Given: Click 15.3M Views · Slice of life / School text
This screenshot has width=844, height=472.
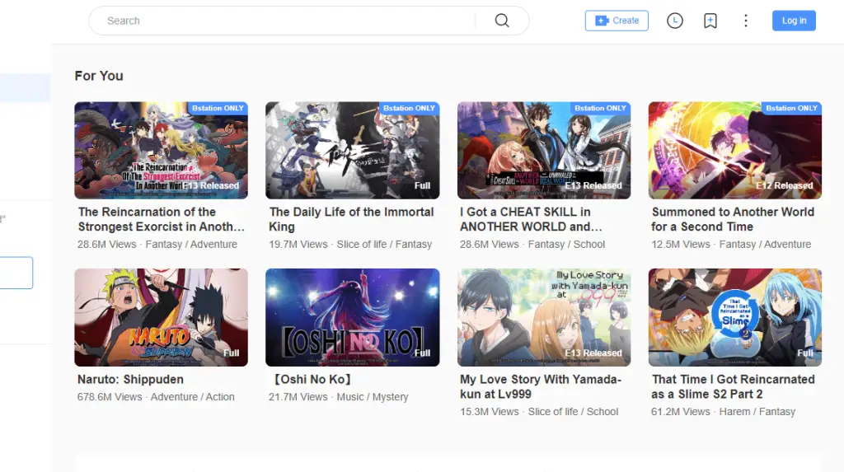Looking at the screenshot, I should pyautogui.click(x=539, y=412).
